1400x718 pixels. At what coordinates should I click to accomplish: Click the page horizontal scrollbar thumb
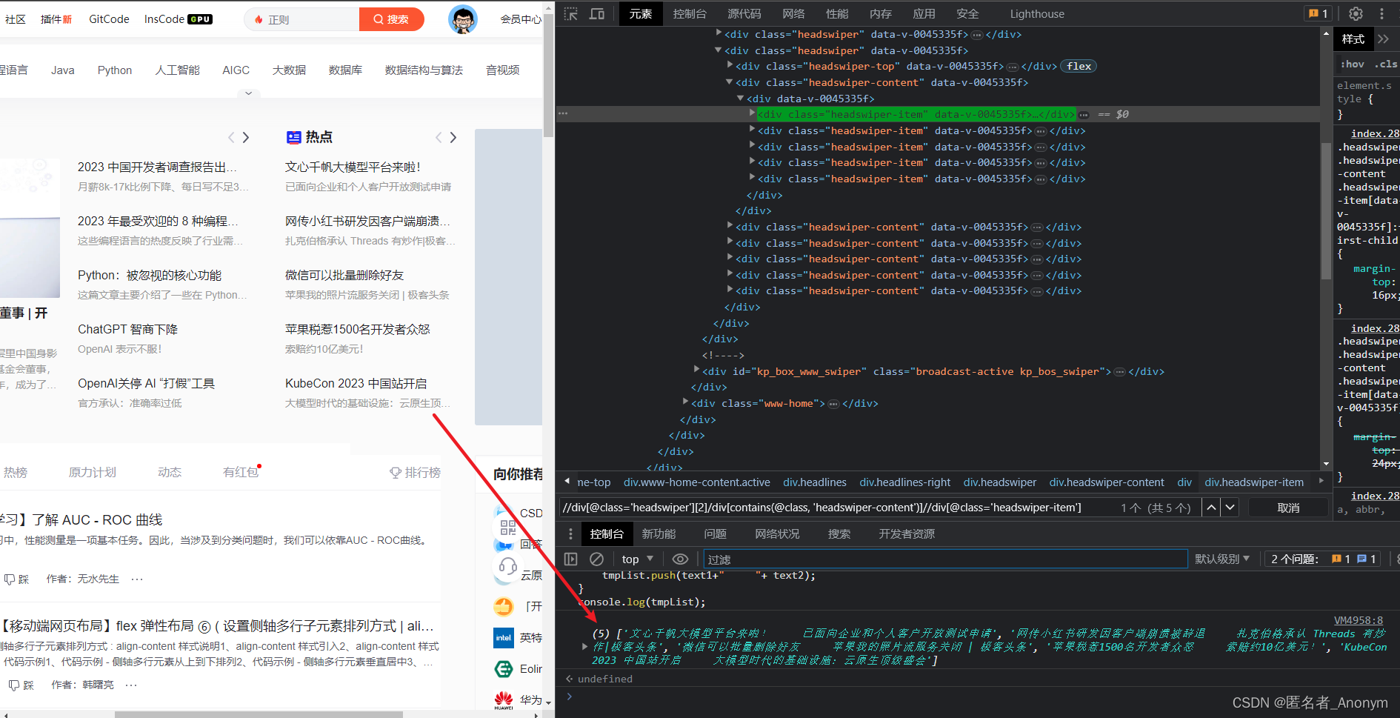point(259,714)
